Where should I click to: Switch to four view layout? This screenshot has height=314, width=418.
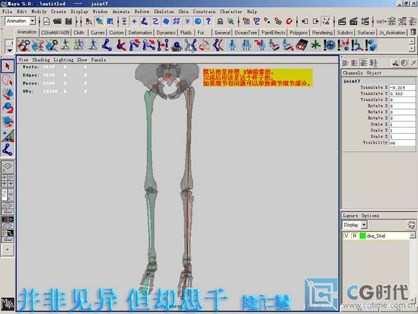[8, 181]
